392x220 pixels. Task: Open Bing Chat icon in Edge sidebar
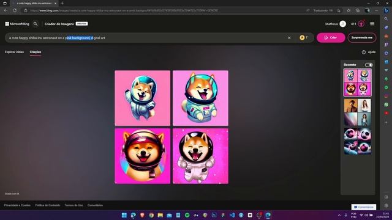click(386, 10)
